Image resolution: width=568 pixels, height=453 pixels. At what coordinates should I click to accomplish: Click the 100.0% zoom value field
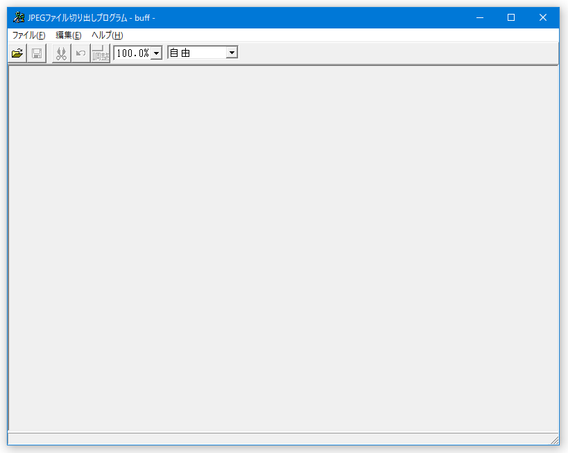[132, 53]
